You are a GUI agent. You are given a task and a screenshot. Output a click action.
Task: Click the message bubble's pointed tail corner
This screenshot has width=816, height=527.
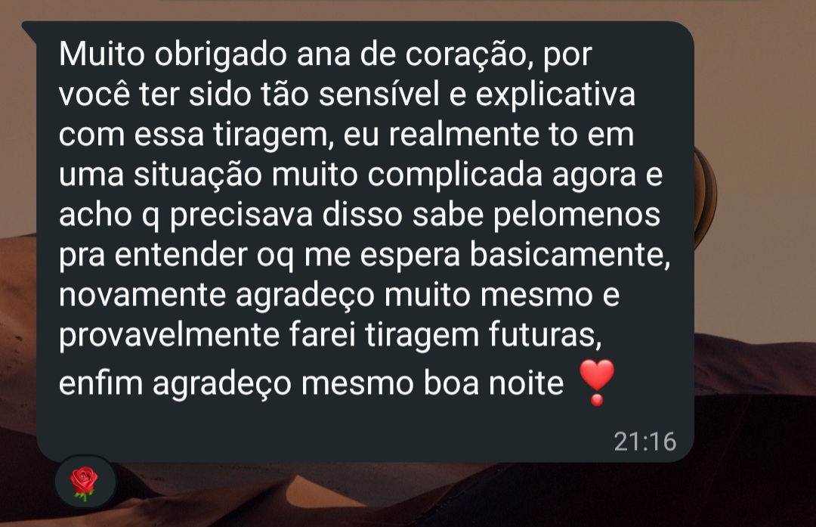[30, 29]
